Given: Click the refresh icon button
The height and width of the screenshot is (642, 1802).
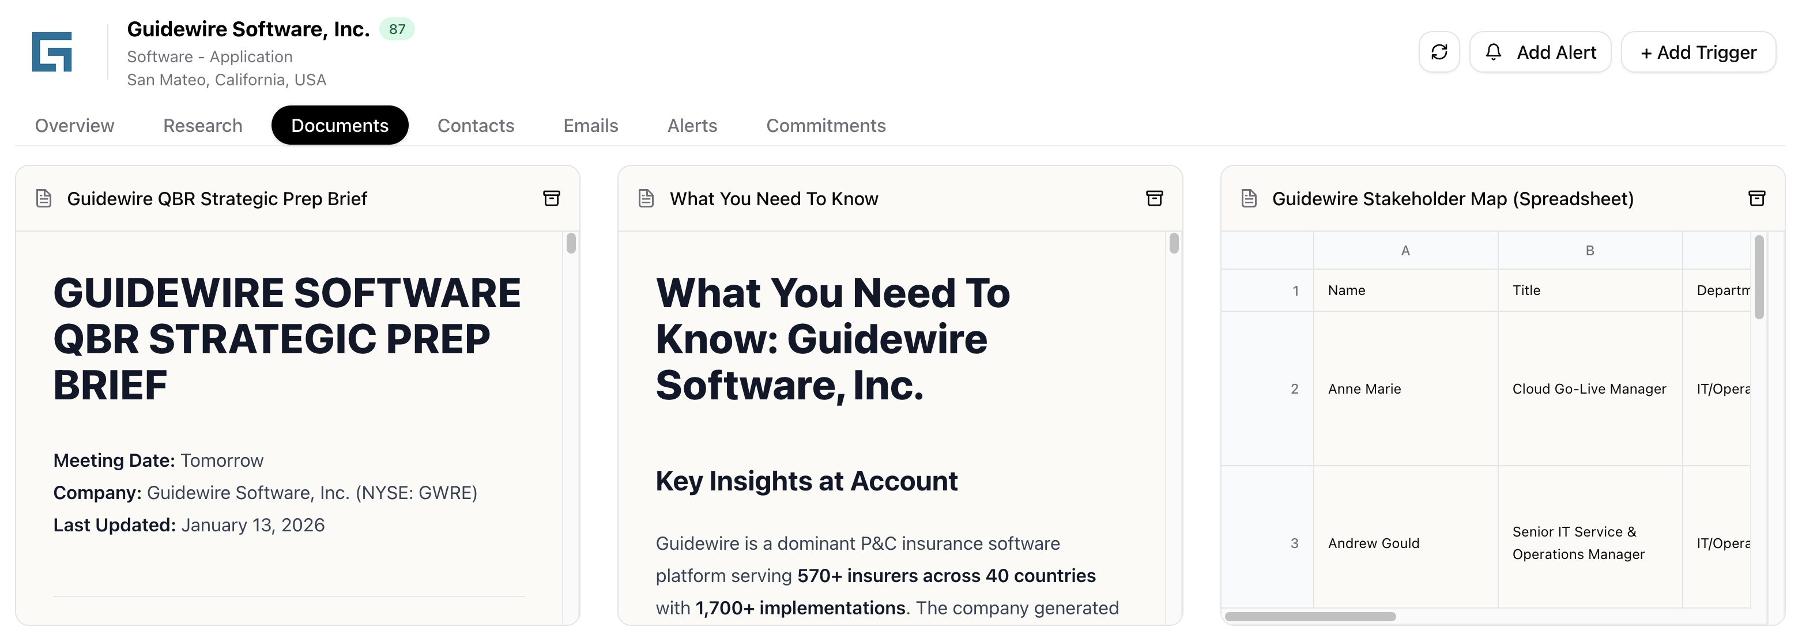Looking at the screenshot, I should click(x=1439, y=52).
